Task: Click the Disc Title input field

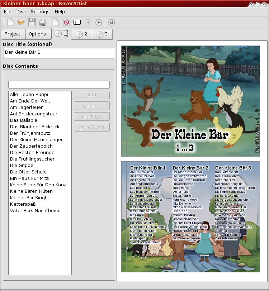Action: (59, 53)
